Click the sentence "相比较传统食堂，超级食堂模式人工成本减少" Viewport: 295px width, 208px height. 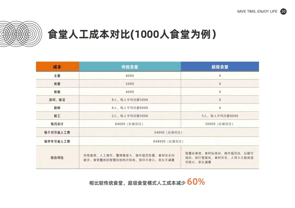click(137, 183)
